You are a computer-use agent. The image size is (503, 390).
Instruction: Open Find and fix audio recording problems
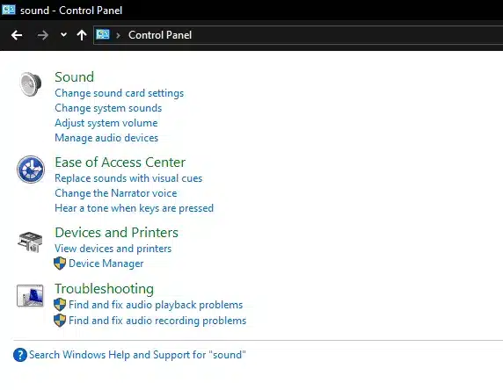coord(157,321)
